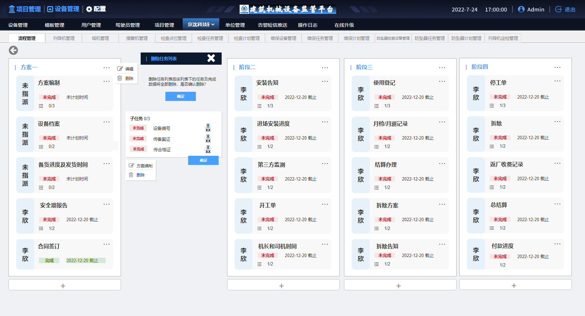The width and height of the screenshot is (585, 316).
Task: Click the Admin user avatar icon
Action: point(521,9)
